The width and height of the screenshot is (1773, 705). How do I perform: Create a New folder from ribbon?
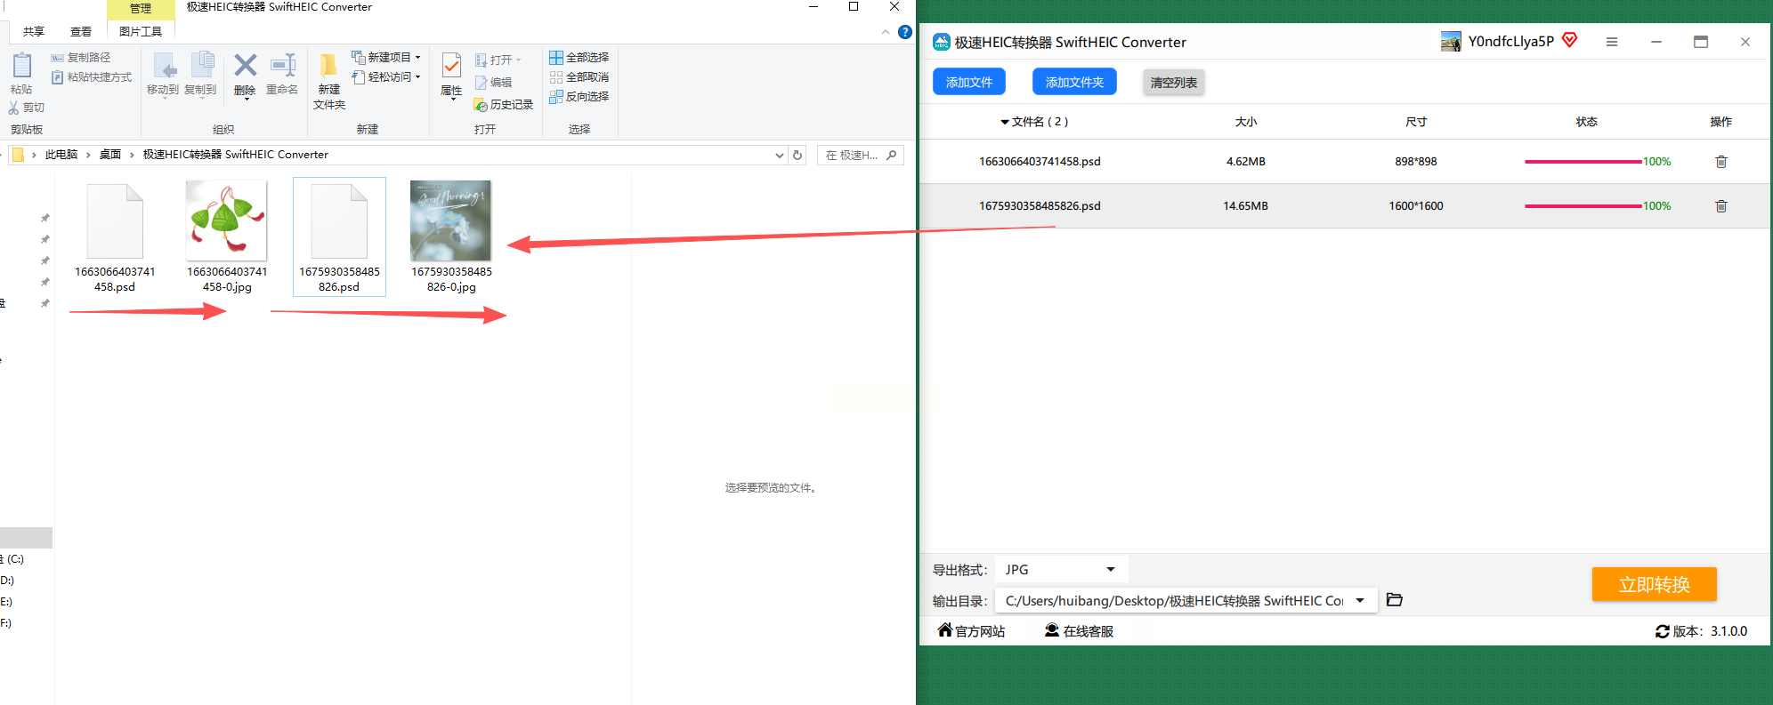tap(328, 81)
